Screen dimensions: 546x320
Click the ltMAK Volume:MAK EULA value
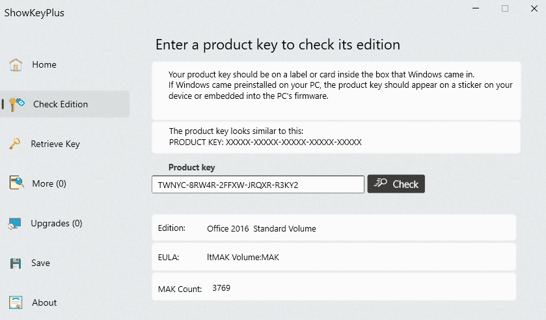coord(243,258)
